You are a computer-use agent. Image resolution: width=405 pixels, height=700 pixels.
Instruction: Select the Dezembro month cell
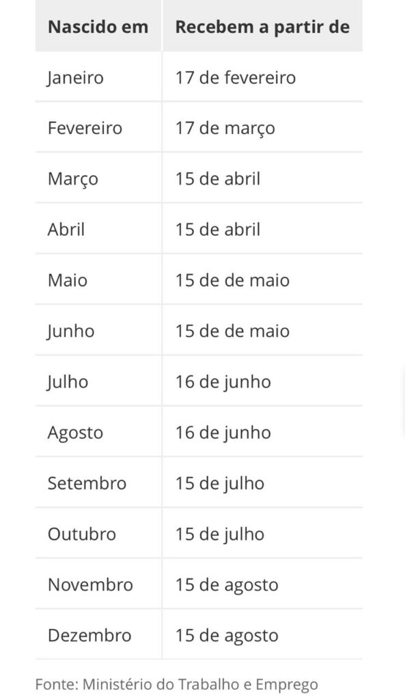coord(98,635)
